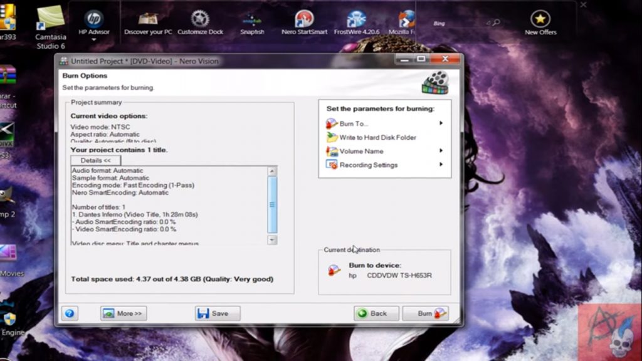This screenshot has height=361, width=642.
Task: Click the Bing search magnifier icon
Action: pyautogui.click(x=497, y=23)
